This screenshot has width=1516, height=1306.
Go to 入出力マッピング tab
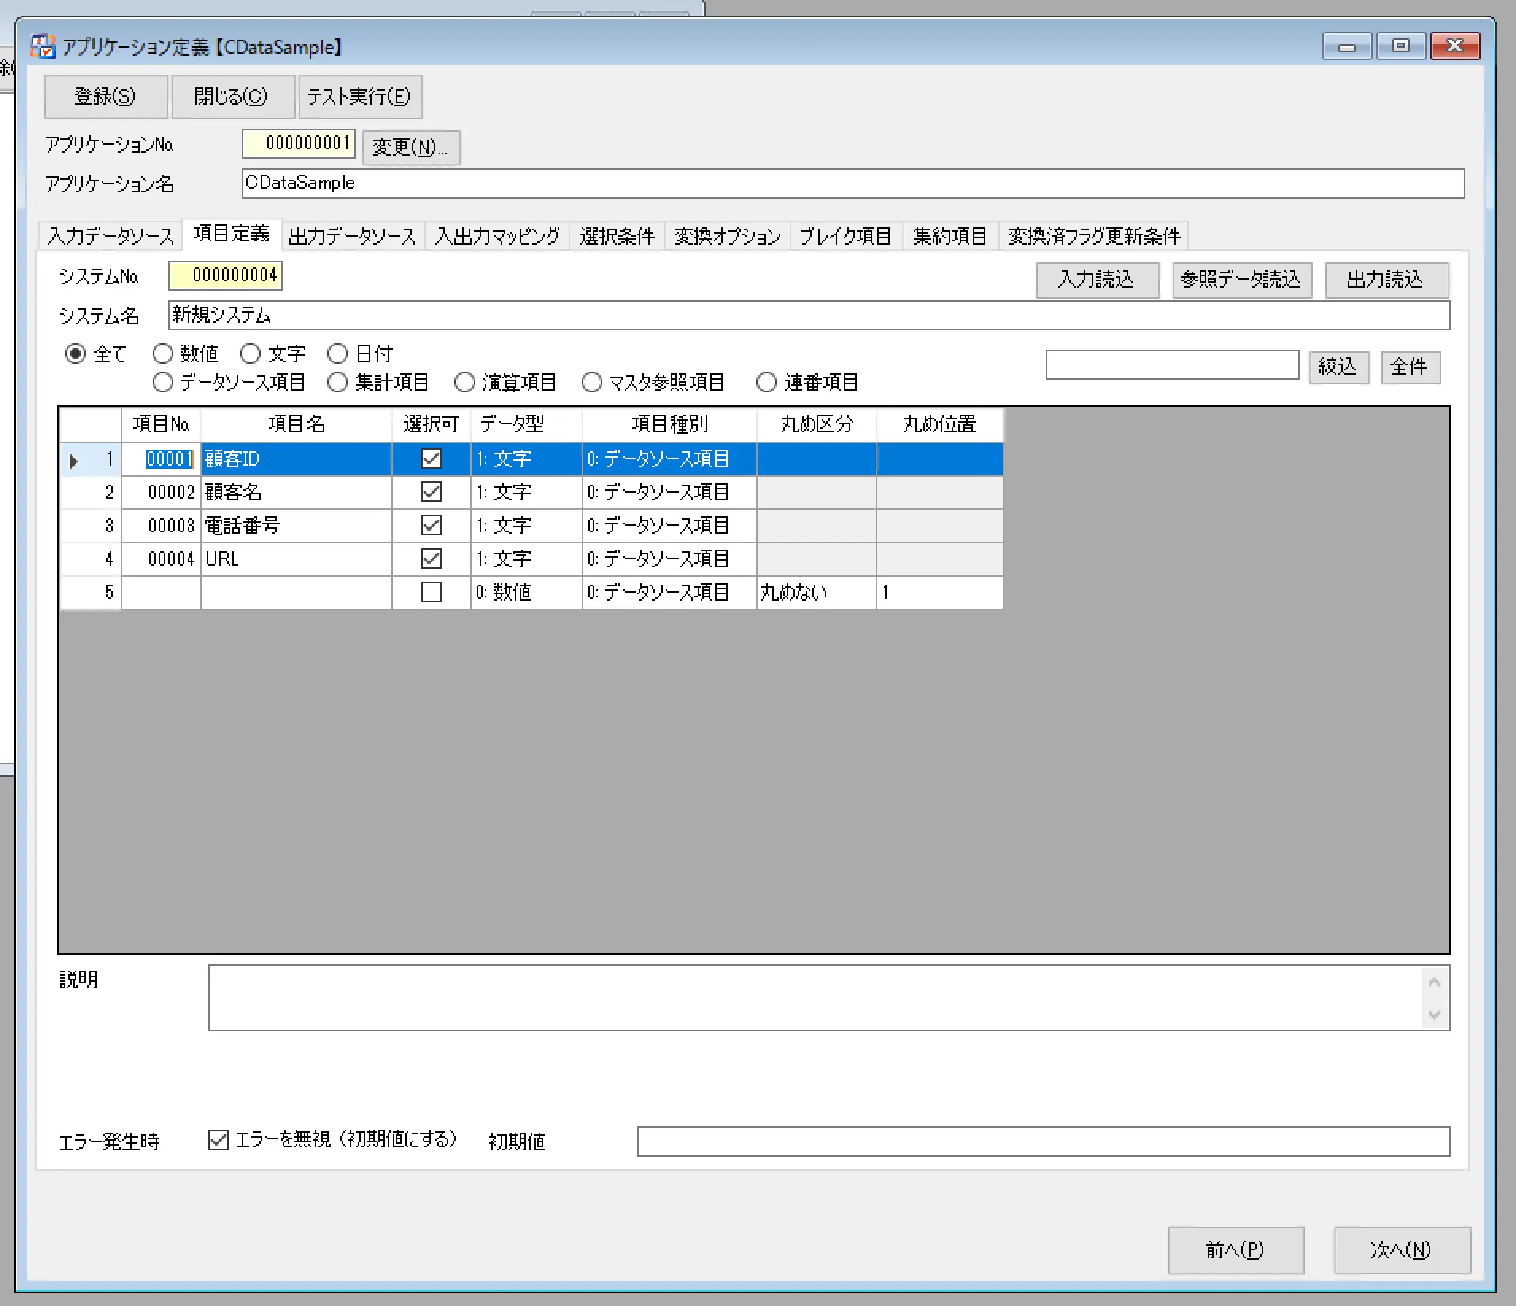[x=497, y=236]
